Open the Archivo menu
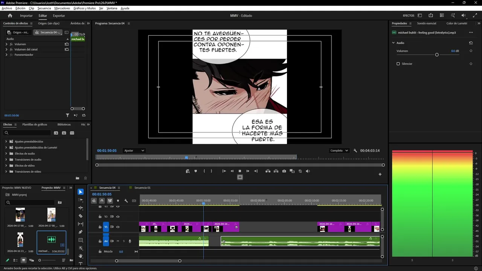 point(7,8)
